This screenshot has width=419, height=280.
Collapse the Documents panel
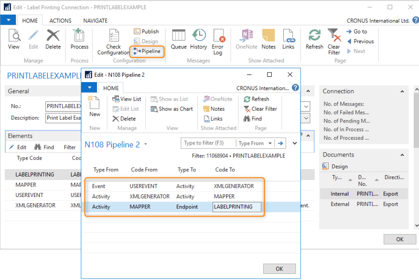402,155
